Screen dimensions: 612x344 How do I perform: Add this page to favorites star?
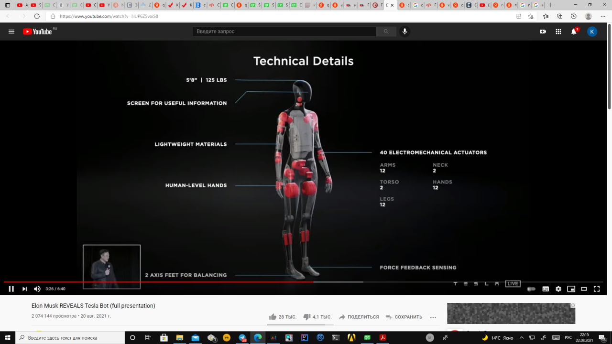[531, 16]
